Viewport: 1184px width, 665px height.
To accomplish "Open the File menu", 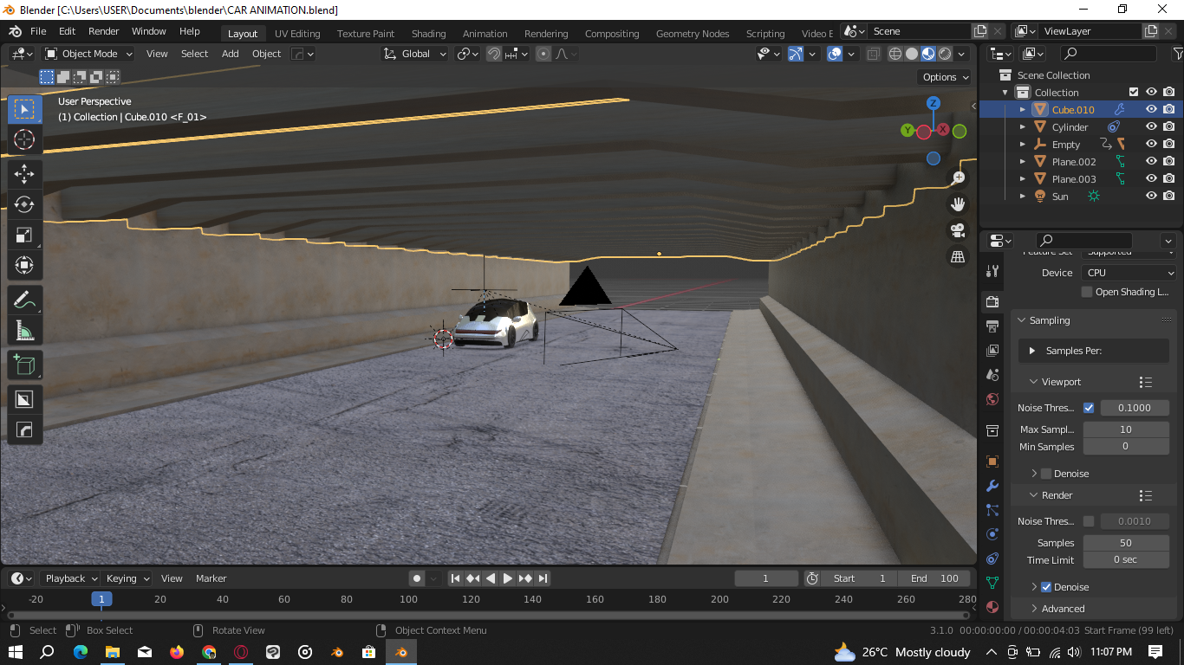I will pyautogui.click(x=38, y=31).
